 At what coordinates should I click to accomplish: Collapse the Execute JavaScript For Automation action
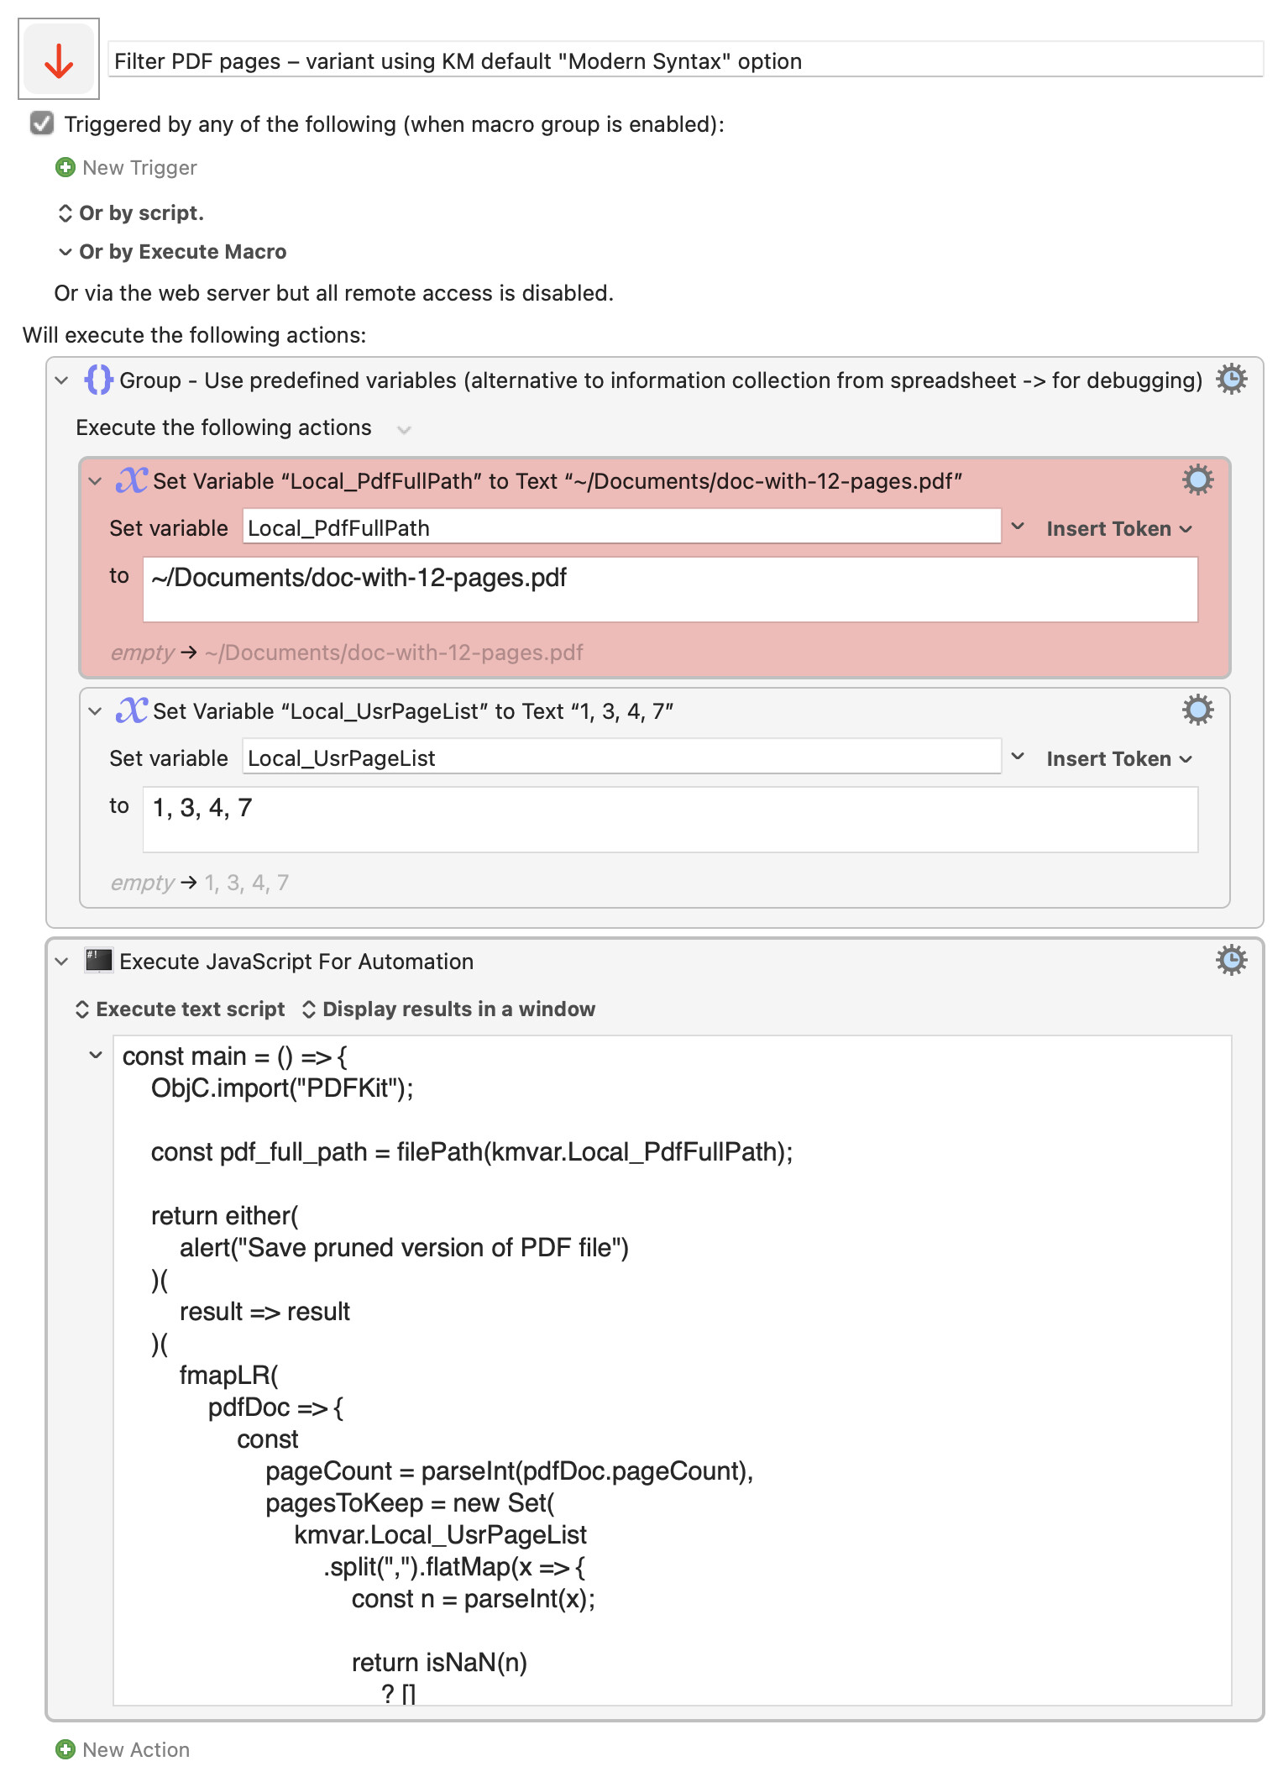(x=61, y=962)
